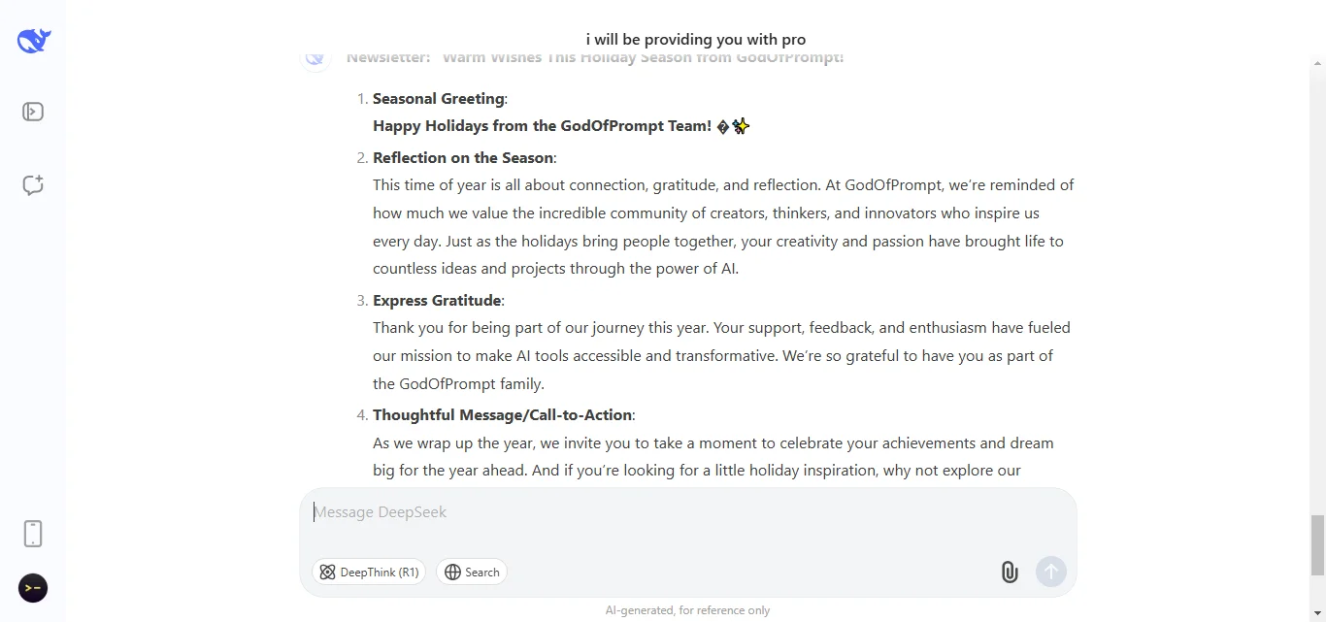Screen dimensions: 1326x622
Task: Click the attachment paperclip icon
Action: point(1009,572)
